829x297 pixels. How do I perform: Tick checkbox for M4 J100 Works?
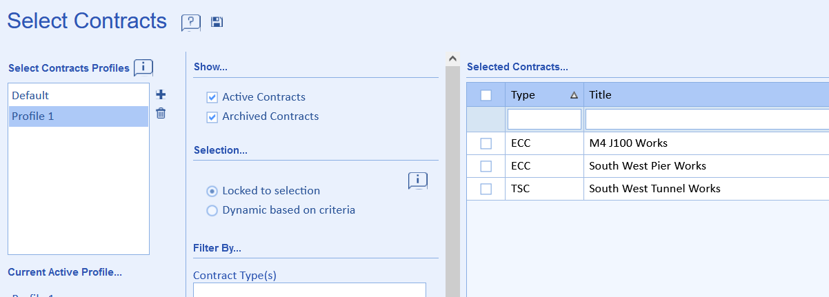(x=486, y=143)
